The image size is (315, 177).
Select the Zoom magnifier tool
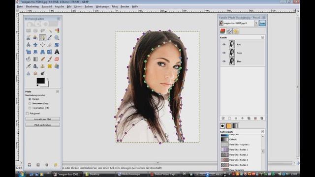[x=57, y=38]
